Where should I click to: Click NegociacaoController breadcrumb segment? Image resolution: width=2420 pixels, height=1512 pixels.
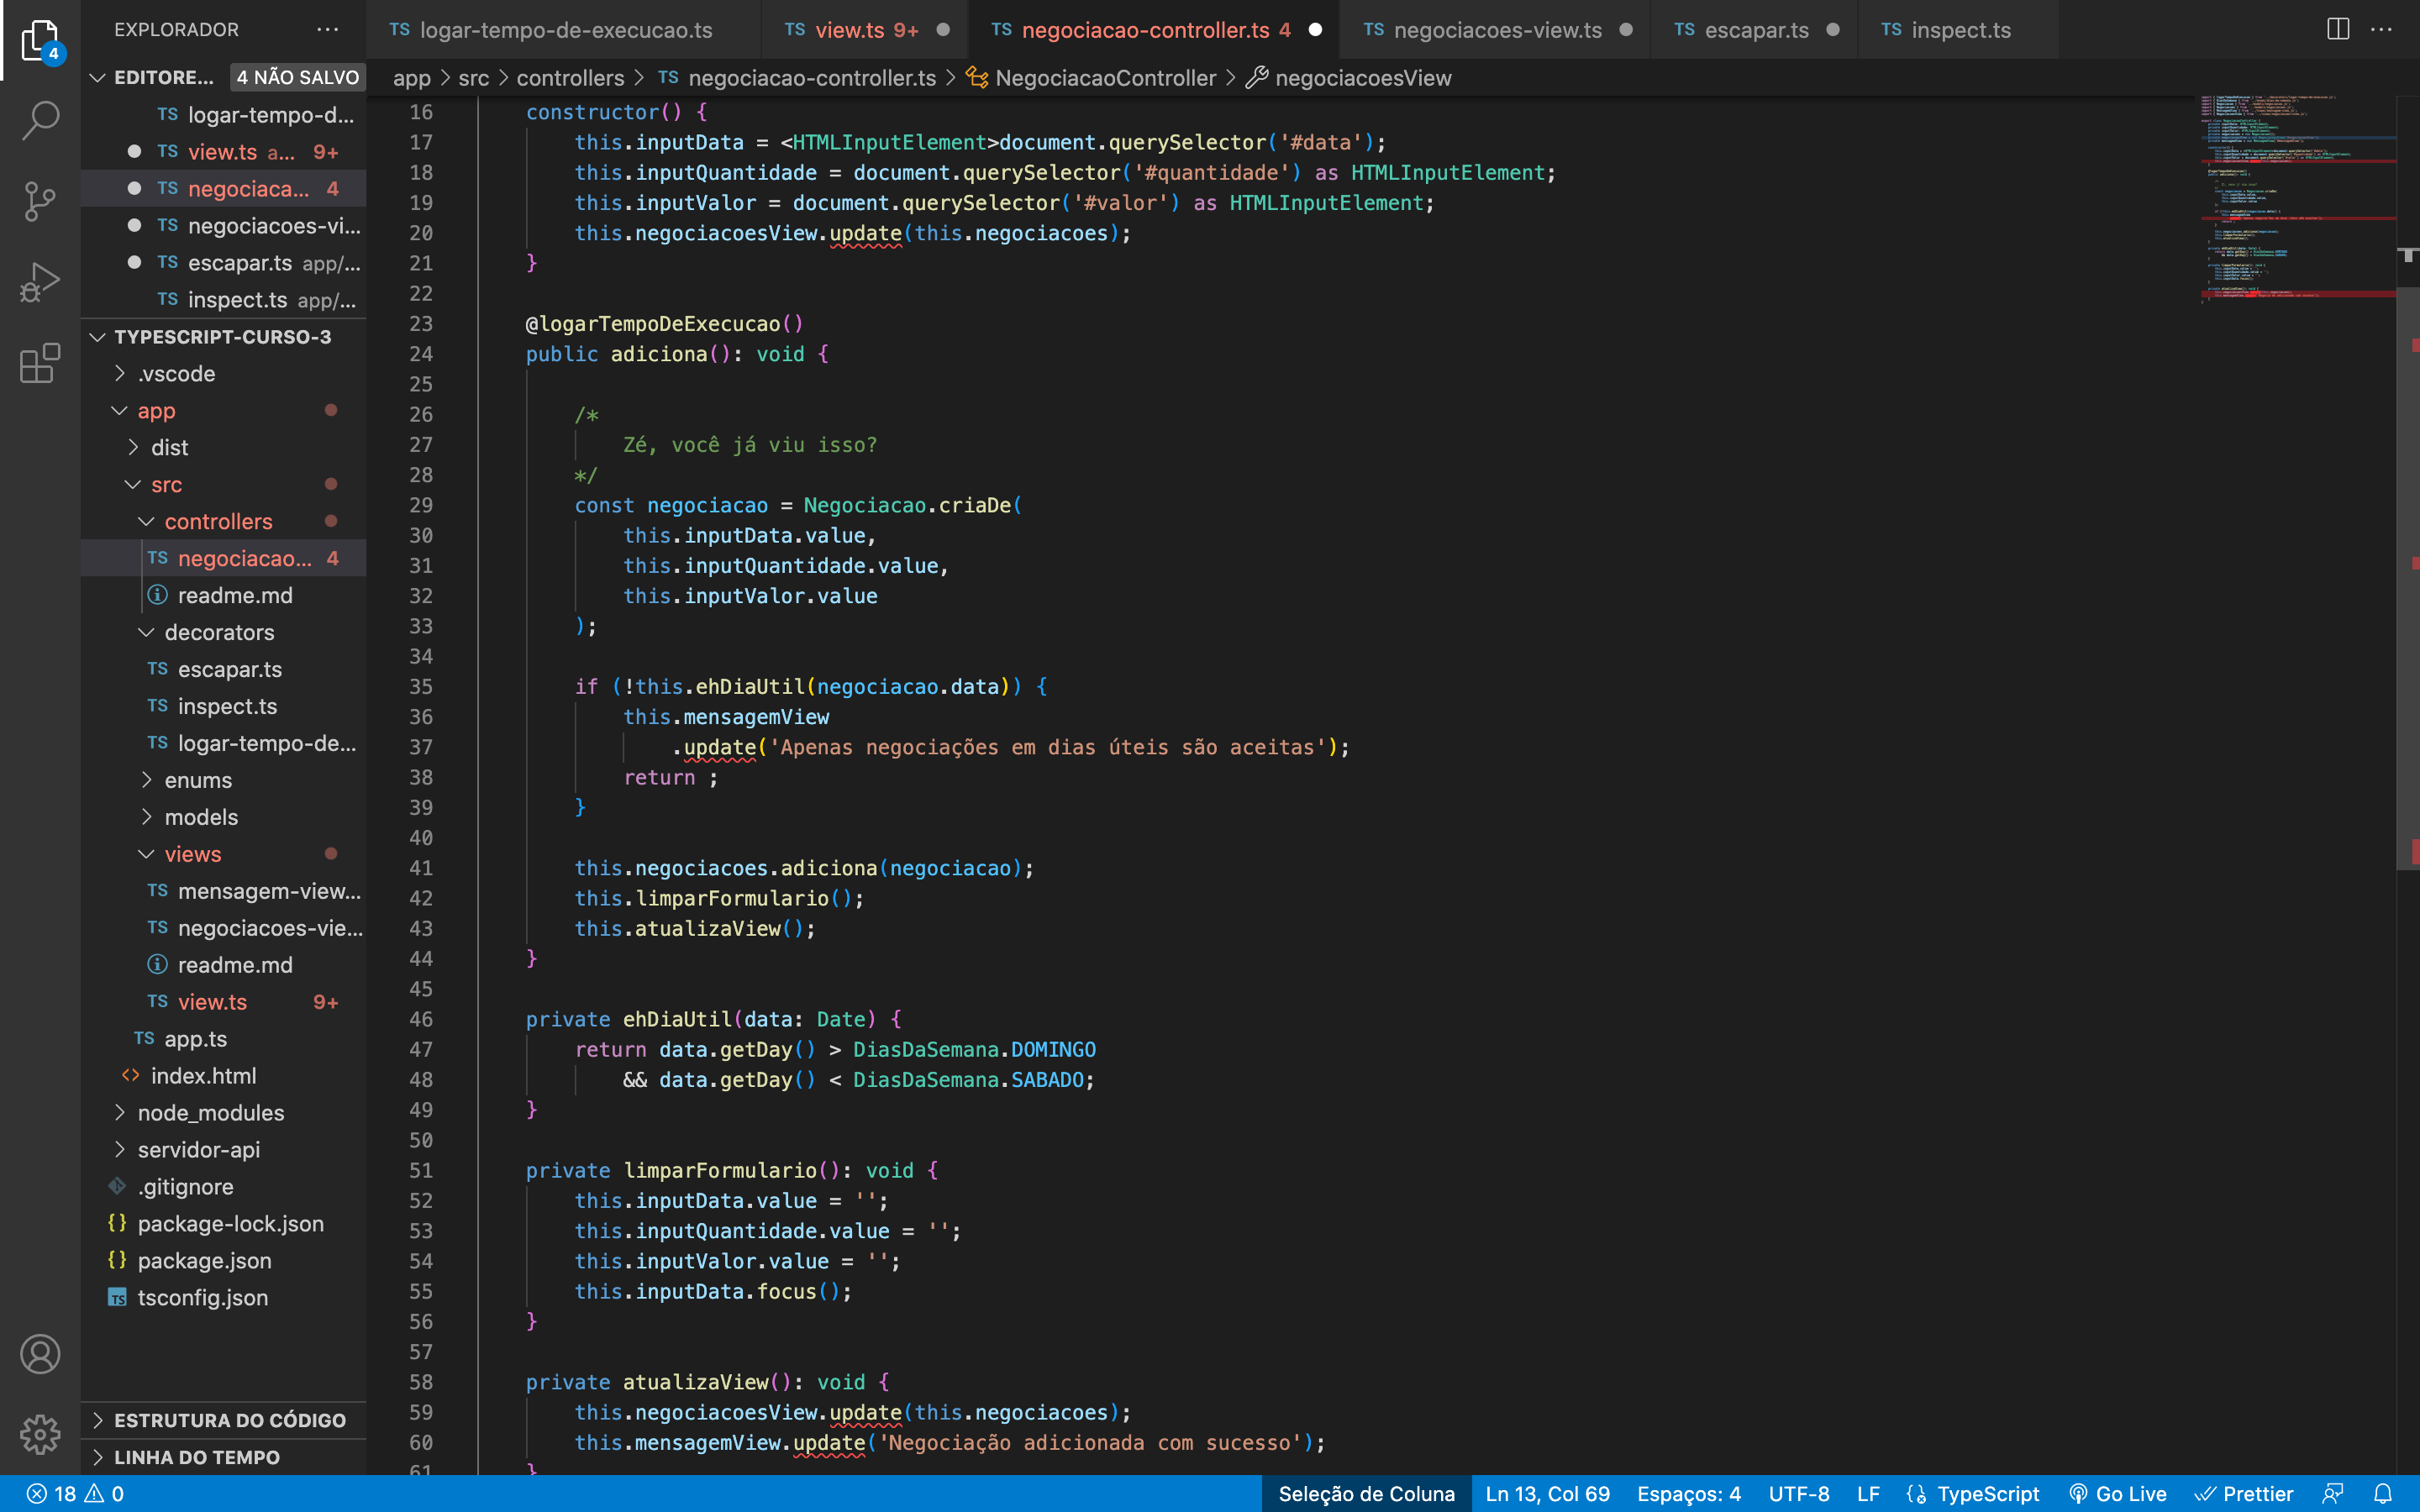tap(1092, 78)
